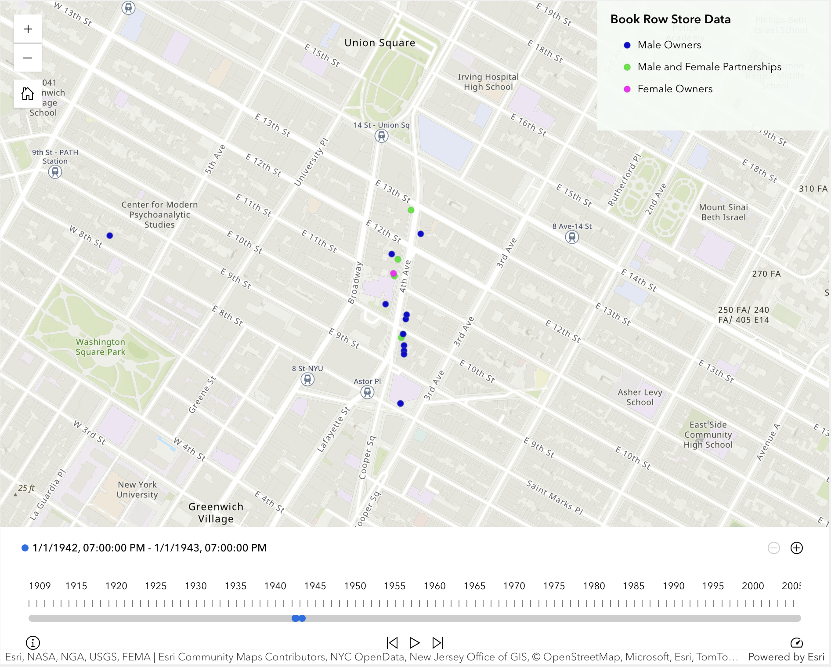Click the Saint Marks Pl street label
Image resolution: width=831 pixels, height=667 pixels.
pos(555,497)
